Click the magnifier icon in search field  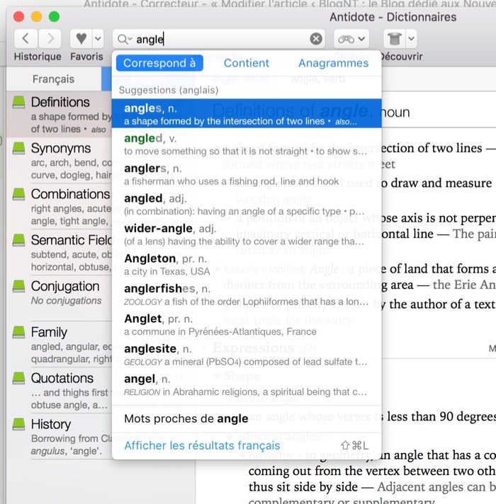point(125,40)
